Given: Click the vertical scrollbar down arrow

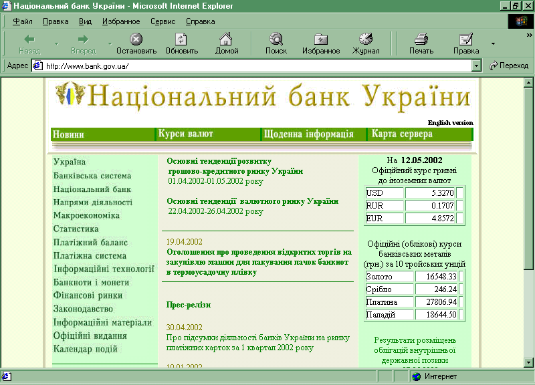Looking at the screenshot, I should coord(528,362).
